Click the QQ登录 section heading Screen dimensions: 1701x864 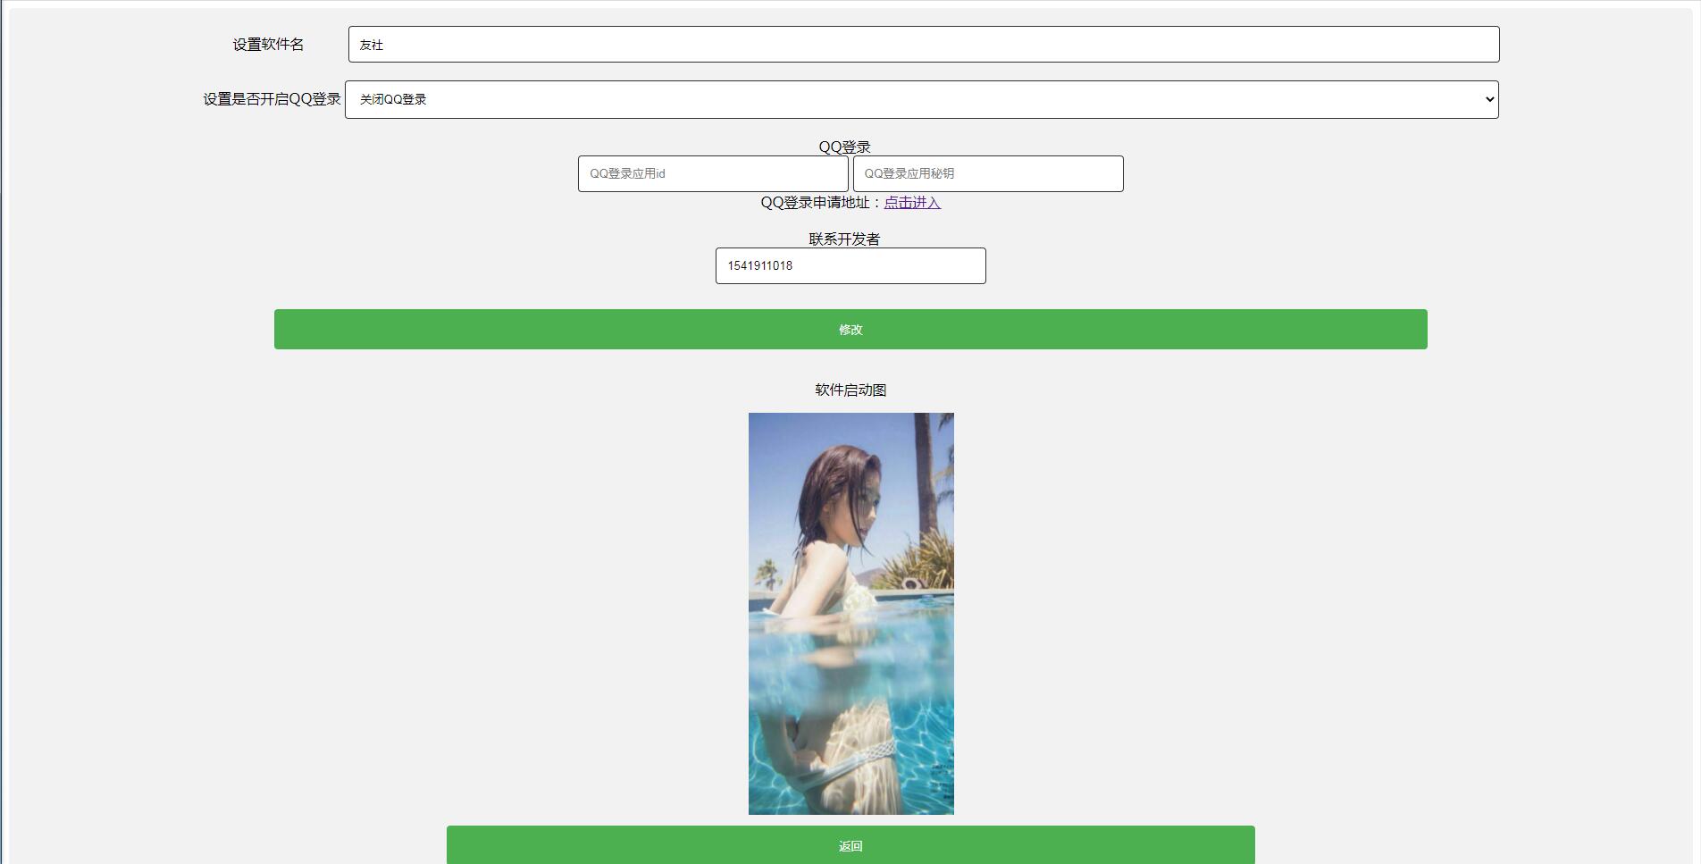844,147
